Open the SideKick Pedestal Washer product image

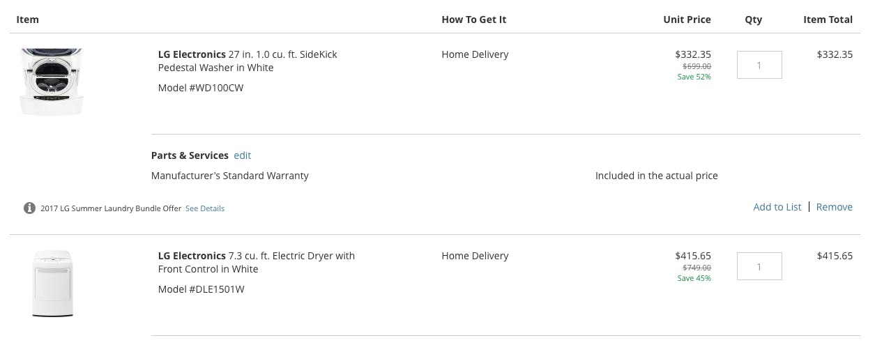coord(52,82)
